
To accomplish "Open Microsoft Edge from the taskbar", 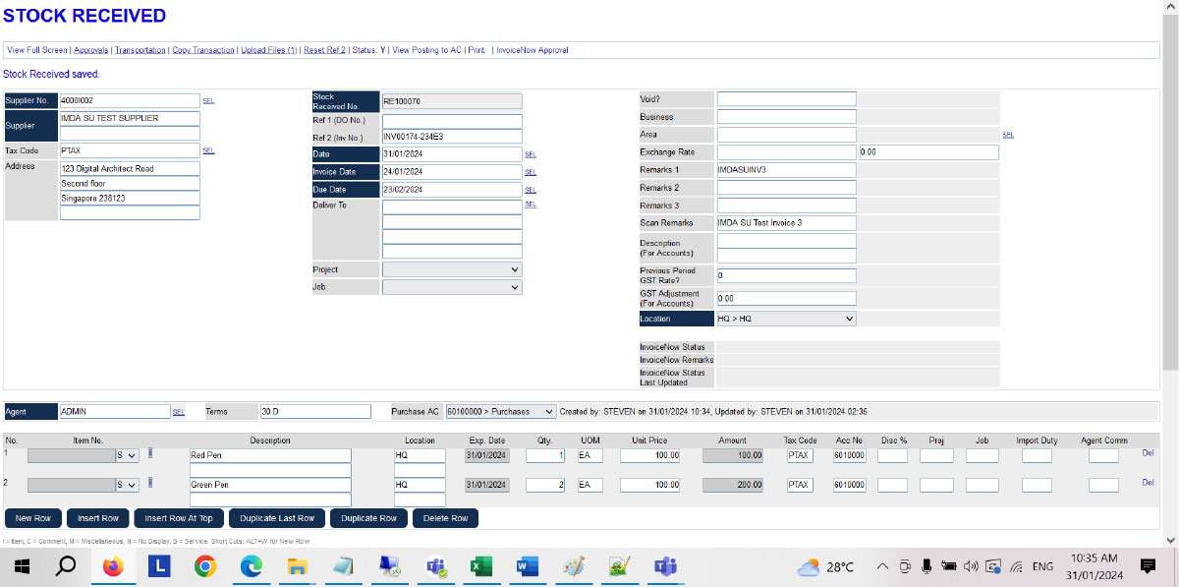I will (x=252, y=566).
